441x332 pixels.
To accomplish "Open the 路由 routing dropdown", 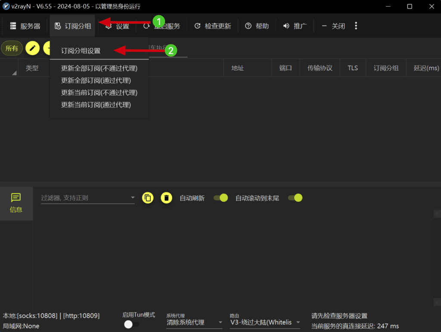I will coord(265,323).
